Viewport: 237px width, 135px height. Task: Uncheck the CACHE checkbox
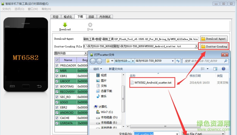pyautogui.click(x=57, y=118)
